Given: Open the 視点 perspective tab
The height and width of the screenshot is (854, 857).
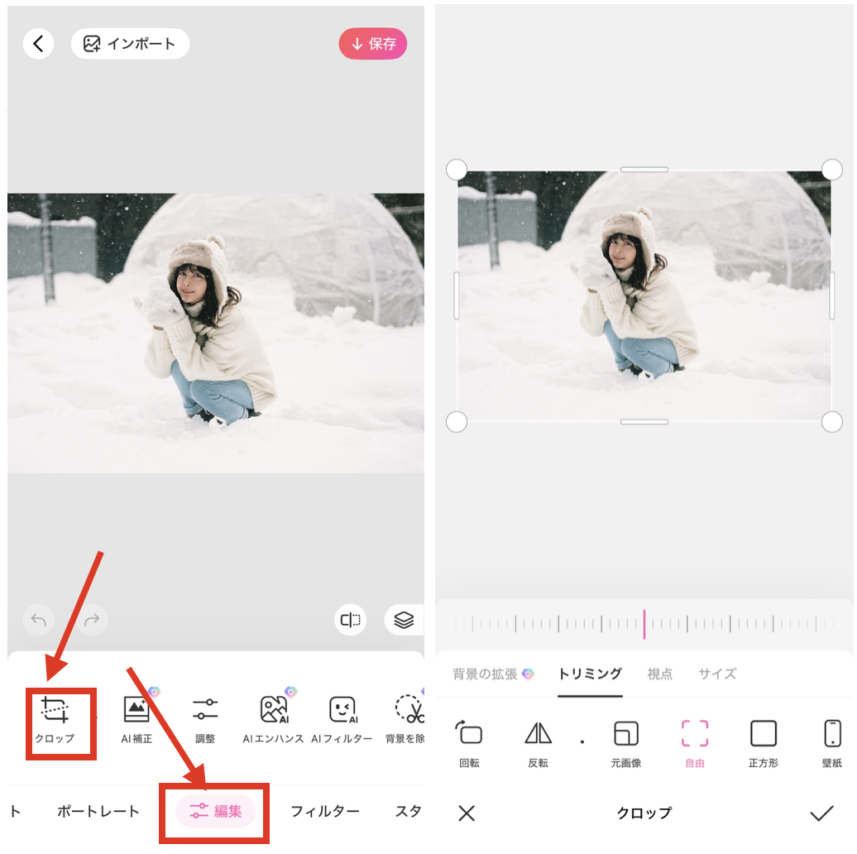Looking at the screenshot, I should 659,674.
